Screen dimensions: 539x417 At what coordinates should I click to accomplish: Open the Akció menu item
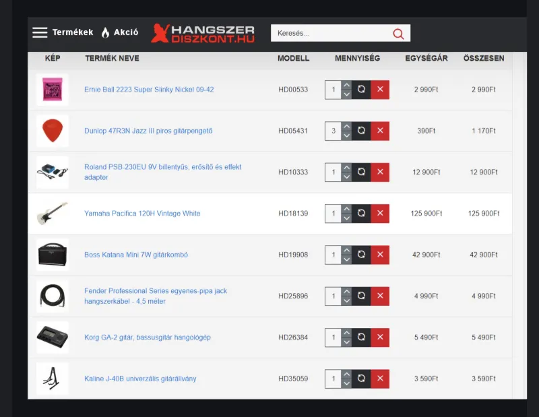[x=126, y=32]
